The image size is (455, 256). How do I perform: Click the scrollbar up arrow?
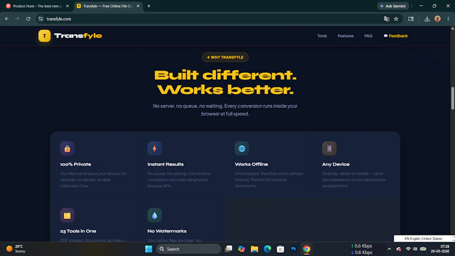452,28
